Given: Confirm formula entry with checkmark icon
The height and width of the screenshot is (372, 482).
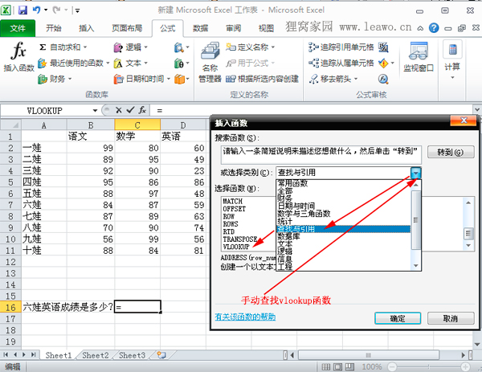Looking at the screenshot, I should click(x=130, y=110).
